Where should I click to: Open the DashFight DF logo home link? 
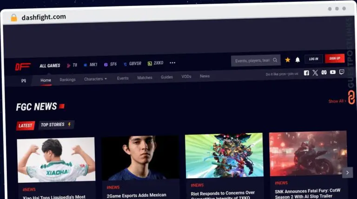tap(22, 66)
